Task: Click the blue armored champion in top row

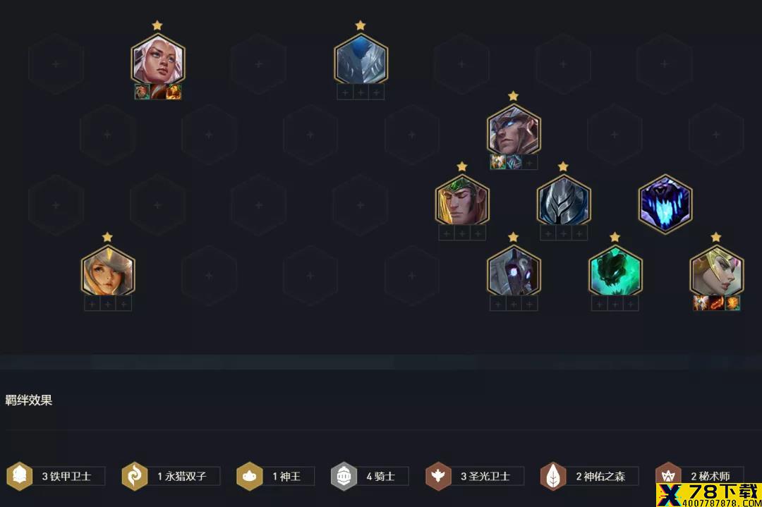Action: 361,60
